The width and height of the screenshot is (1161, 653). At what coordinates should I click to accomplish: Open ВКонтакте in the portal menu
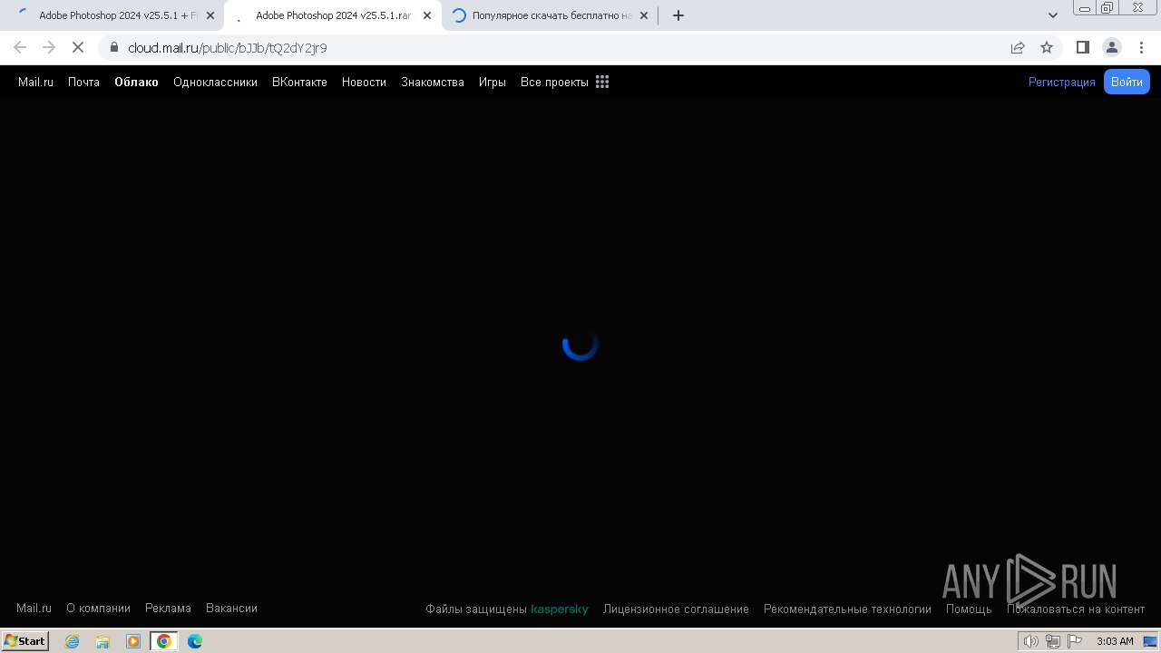(299, 82)
